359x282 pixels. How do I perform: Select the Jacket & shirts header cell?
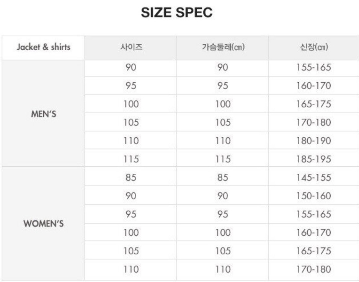[x=44, y=47]
